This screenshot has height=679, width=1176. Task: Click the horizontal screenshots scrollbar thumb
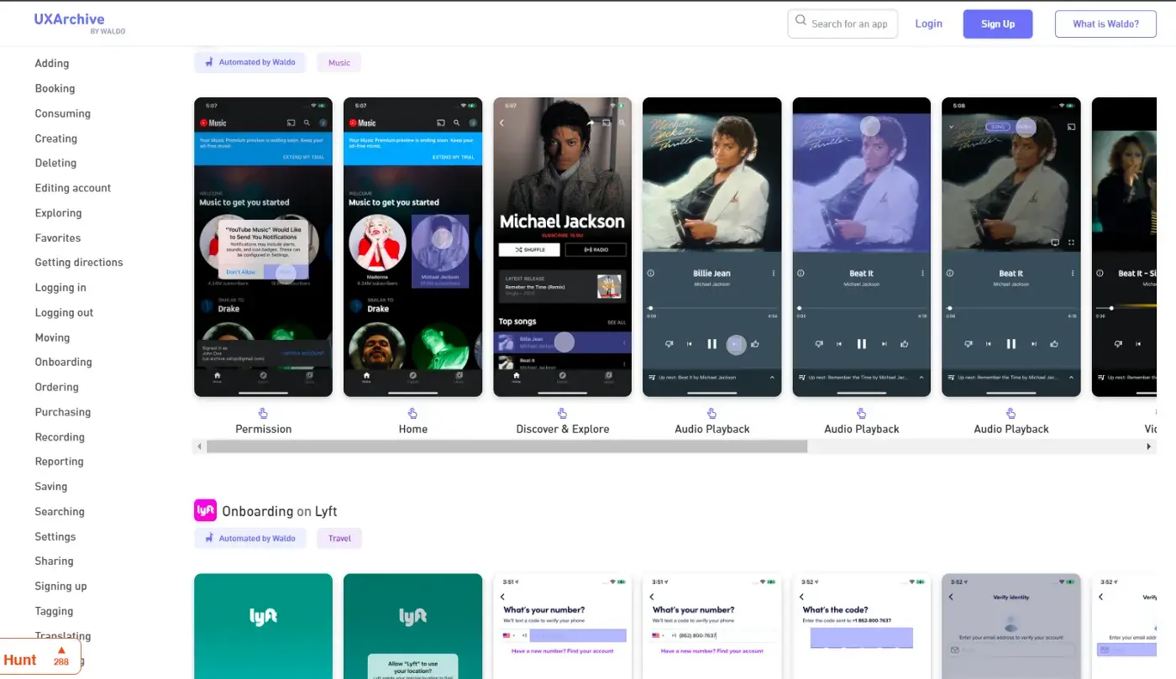tap(507, 447)
